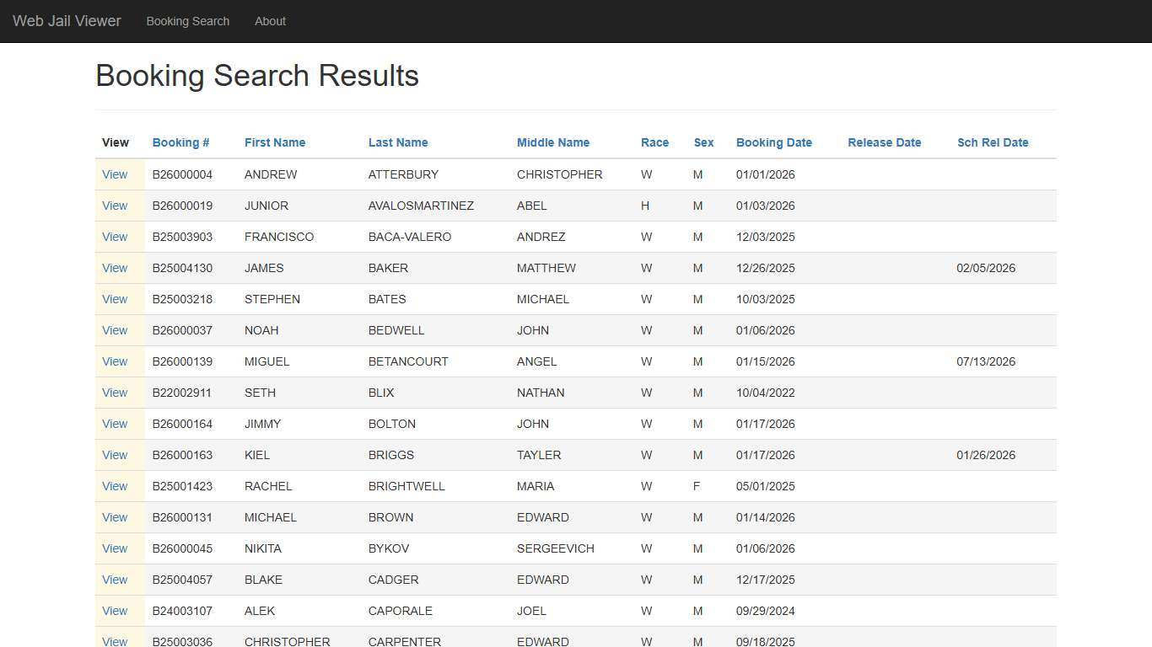Screen dimensions: 1152x647
Task: Sort results by Last Name
Action: (x=398, y=142)
